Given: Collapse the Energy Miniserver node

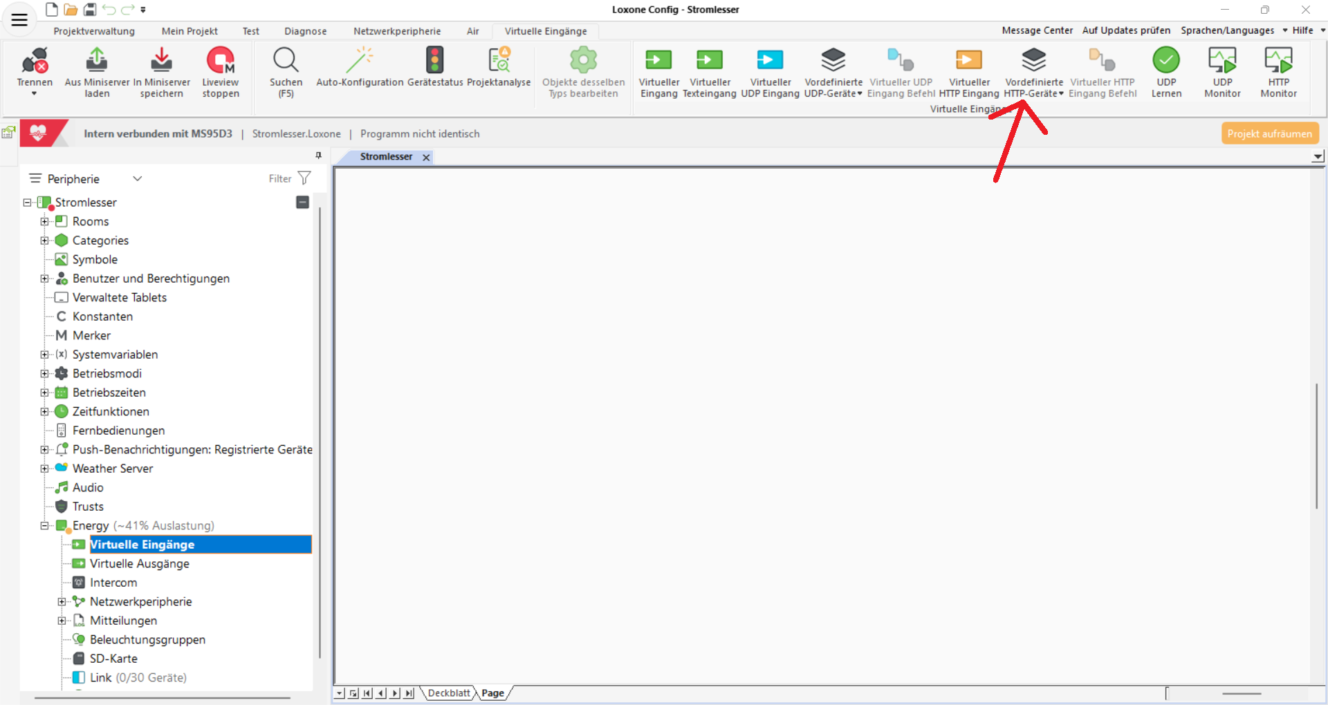Looking at the screenshot, I should [44, 526].
